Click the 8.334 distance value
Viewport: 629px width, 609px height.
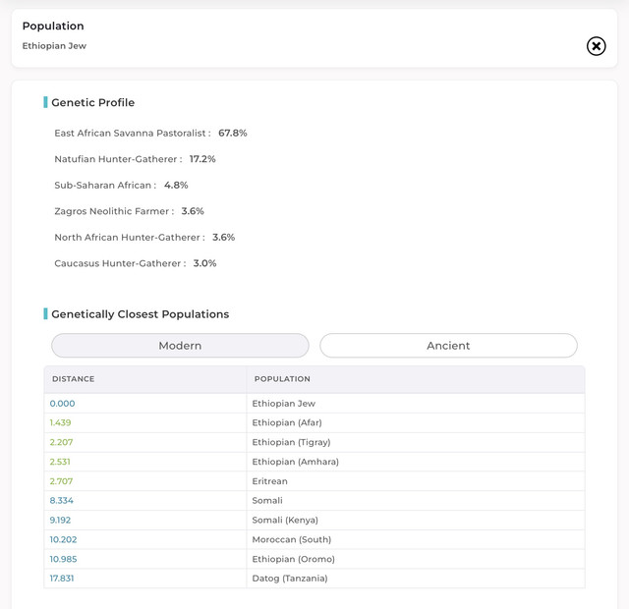[x=61, y=500]
